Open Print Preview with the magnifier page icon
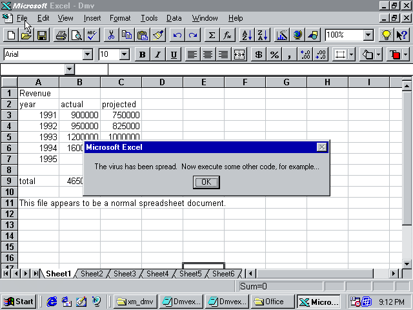The width and height of the screenshot is (413, 310). pos(77,35)
